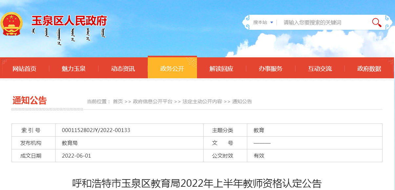
Task: Click the 教师资格认定公告 article title
Action: click(x=197, y=183)
